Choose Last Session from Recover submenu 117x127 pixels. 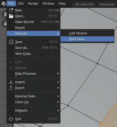point(87,33)
